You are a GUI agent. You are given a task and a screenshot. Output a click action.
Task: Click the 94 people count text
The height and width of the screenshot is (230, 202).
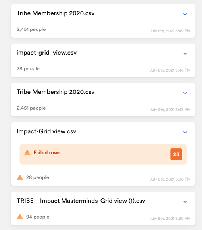tap(38, 217)
